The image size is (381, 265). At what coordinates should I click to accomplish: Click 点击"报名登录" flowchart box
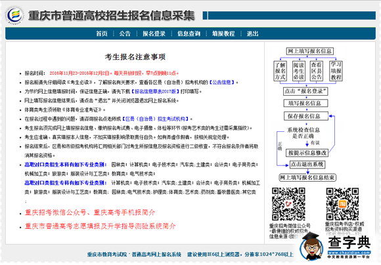(305, 91)
